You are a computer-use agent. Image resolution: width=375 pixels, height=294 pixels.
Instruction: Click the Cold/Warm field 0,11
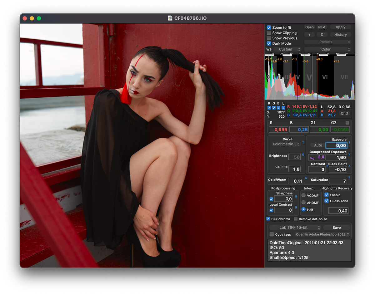pyautogui.click(x=296, y=181)
